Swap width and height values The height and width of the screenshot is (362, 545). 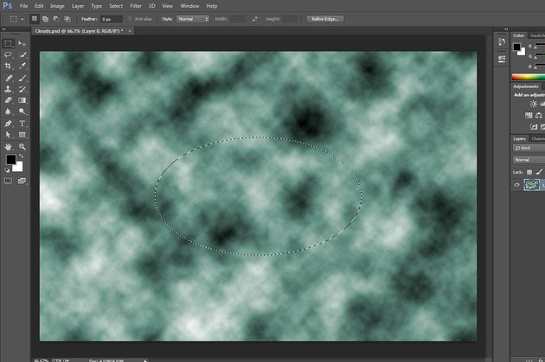point(255,19)
